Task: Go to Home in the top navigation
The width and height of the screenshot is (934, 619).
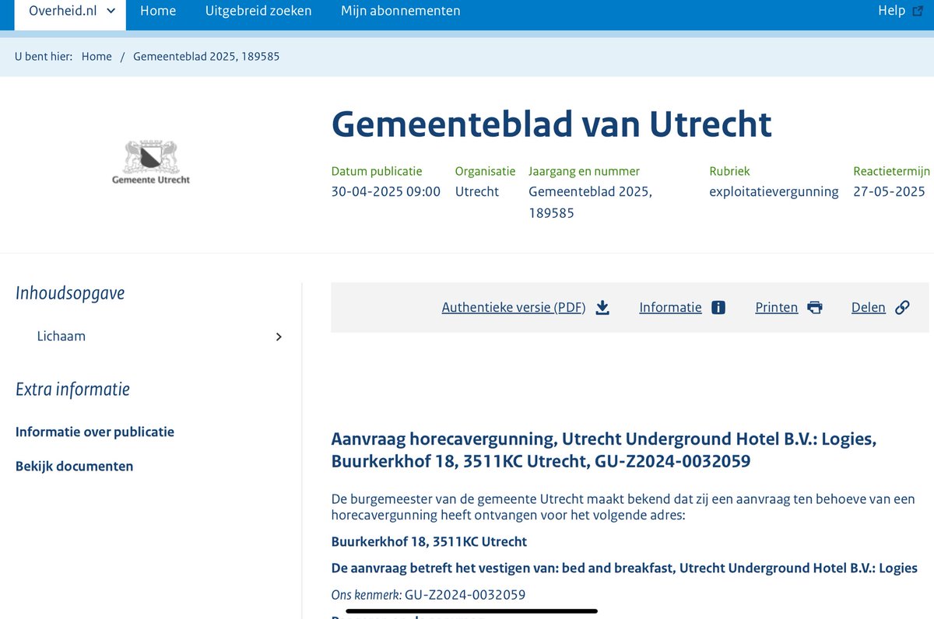Action: 158,11
